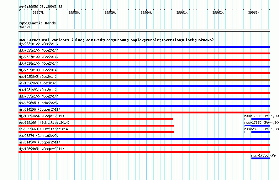Image resolution: width=279 pixels, height=180 pixels.
Task: Click the dgv12694n54 (Cooper2011) label
Action: 41,149
